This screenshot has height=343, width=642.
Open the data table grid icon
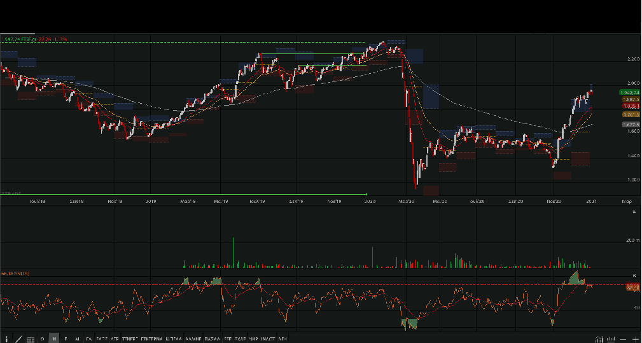coord(30,339)
